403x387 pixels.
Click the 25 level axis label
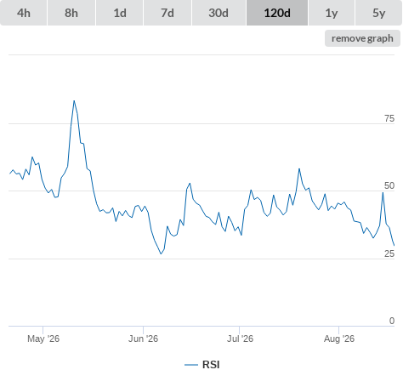[389, 253]
